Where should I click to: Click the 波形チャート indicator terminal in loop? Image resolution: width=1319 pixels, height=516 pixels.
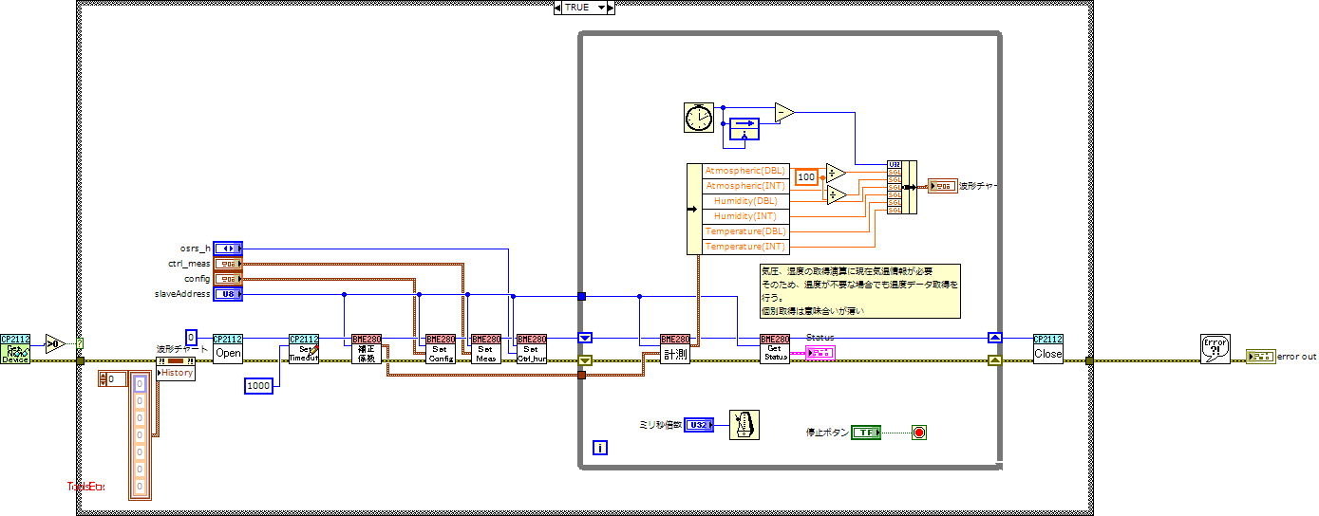pos(942,187)
